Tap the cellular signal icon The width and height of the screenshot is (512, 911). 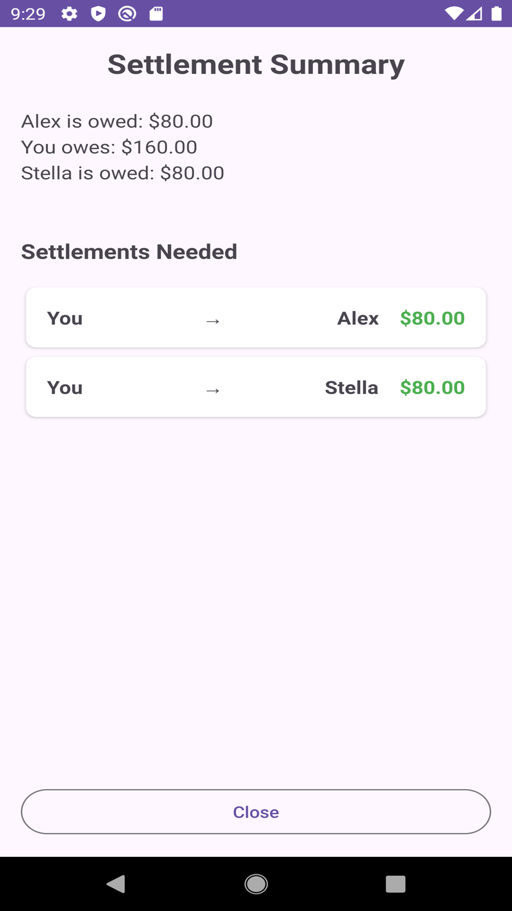click(x=474, y=14)
